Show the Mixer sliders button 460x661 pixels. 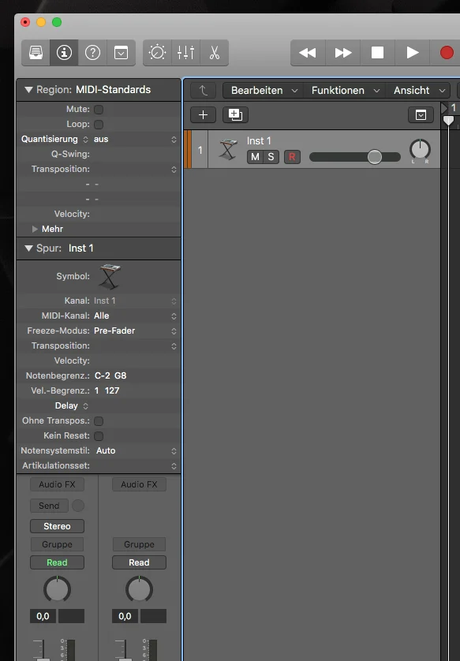pos(185,53)
